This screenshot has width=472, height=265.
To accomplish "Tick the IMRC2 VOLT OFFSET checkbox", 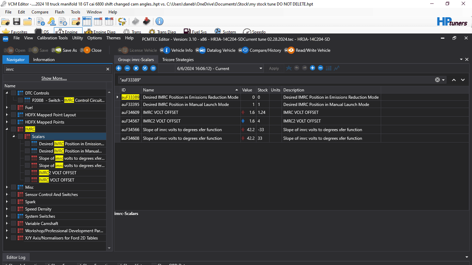I will 27,173.
